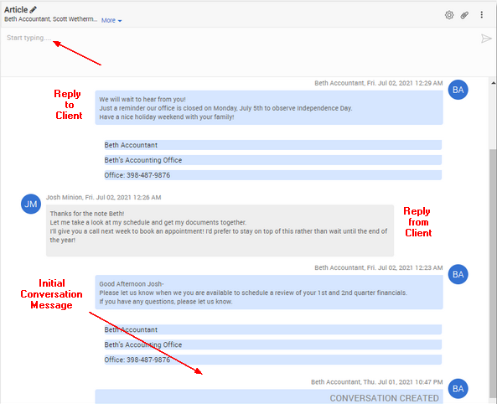Expand the More participants dropdown
This screenshot has height=404, width=497.
coord(111,20)
